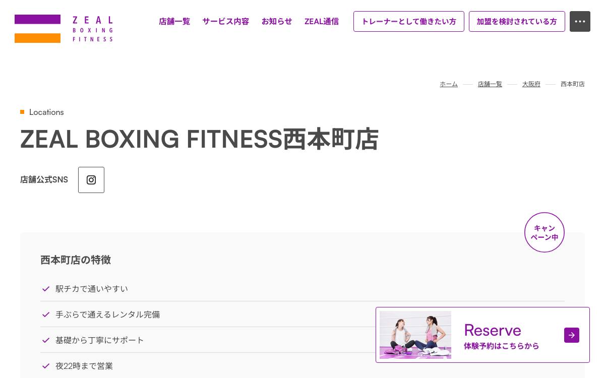
Task: Click the 加盟を検討されている方 button
Action: point(517,22)
